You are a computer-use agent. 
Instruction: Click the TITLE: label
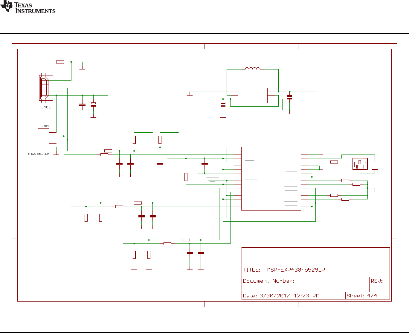coord(252,270)
